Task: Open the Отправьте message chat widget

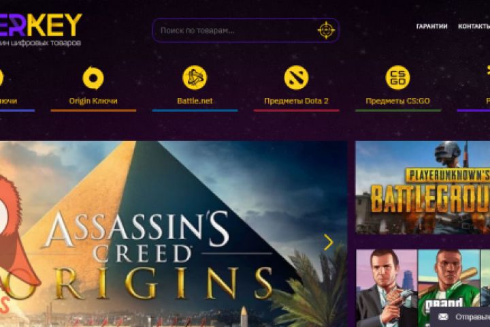Action: point(460,317)
